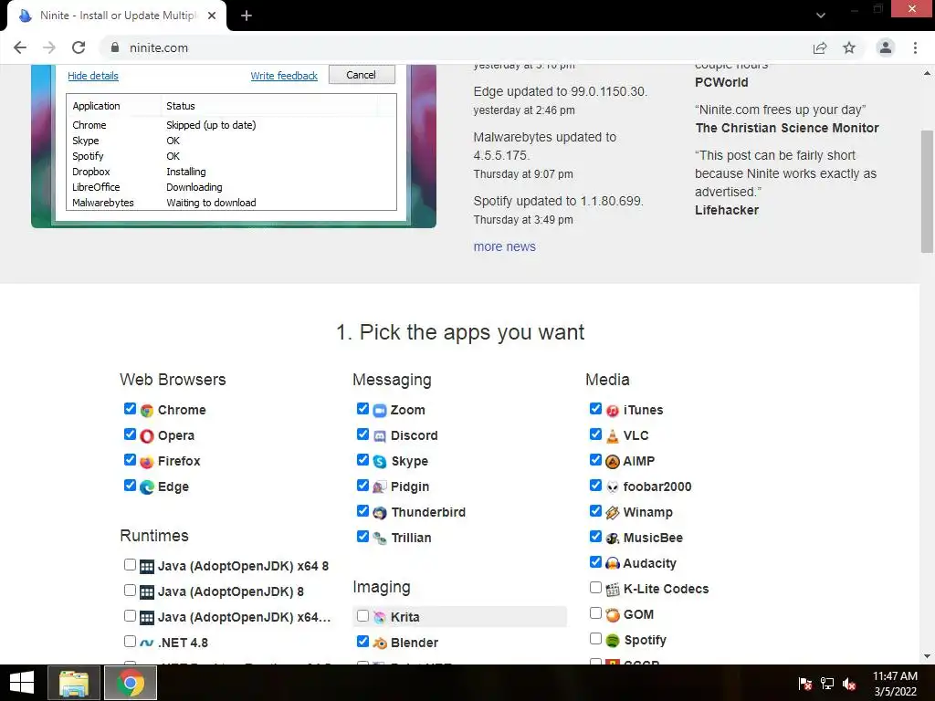
Task: Check the K-Lite Codecs checkbox
Action: [x=595, y=587]
